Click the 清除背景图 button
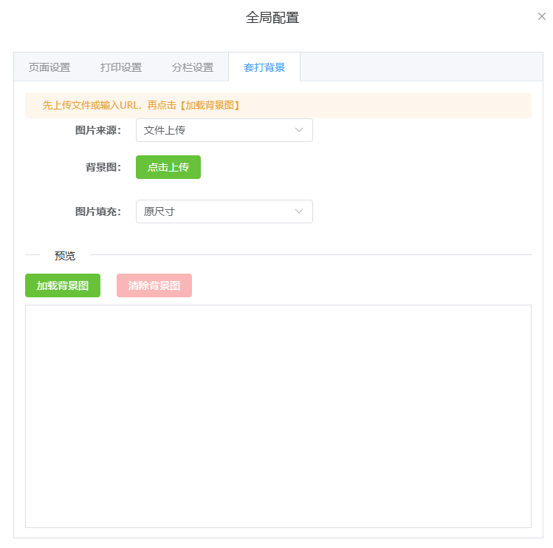553x548 pixels. [154, 285]
